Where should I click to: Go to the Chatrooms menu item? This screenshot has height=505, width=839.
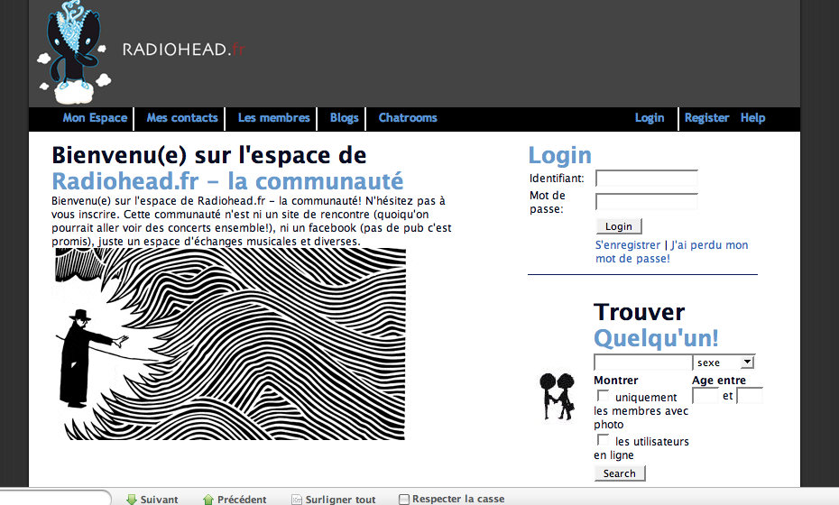[407, 118]
